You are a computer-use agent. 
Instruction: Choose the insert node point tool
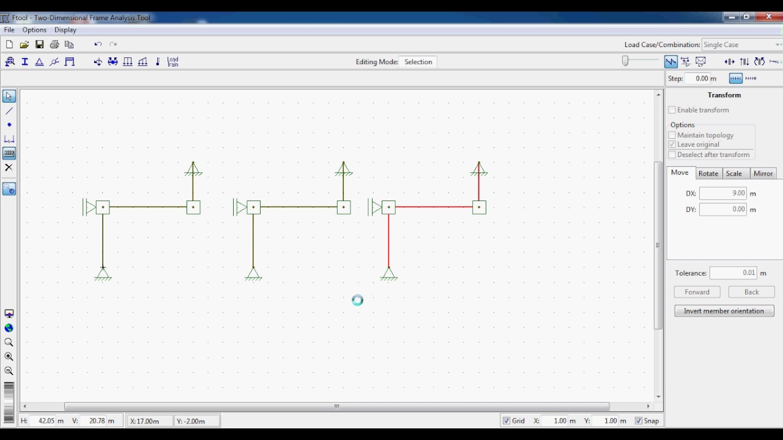(x=9, y=125)
